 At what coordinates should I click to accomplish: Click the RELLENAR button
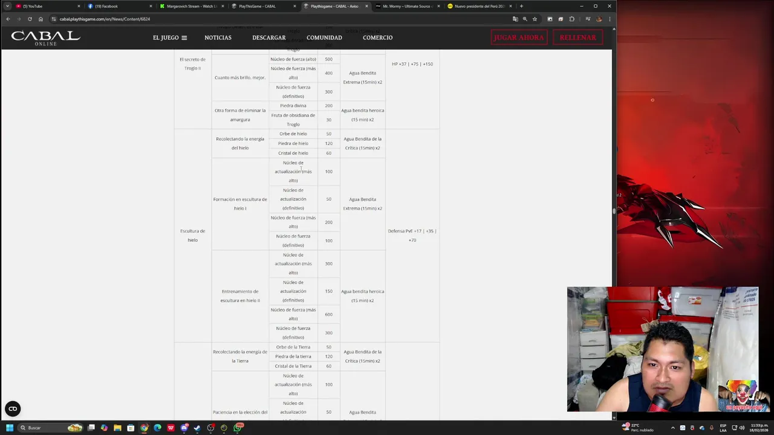click(577, 37)
